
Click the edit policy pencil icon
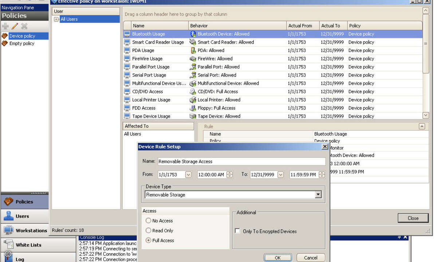click(15, 26)
